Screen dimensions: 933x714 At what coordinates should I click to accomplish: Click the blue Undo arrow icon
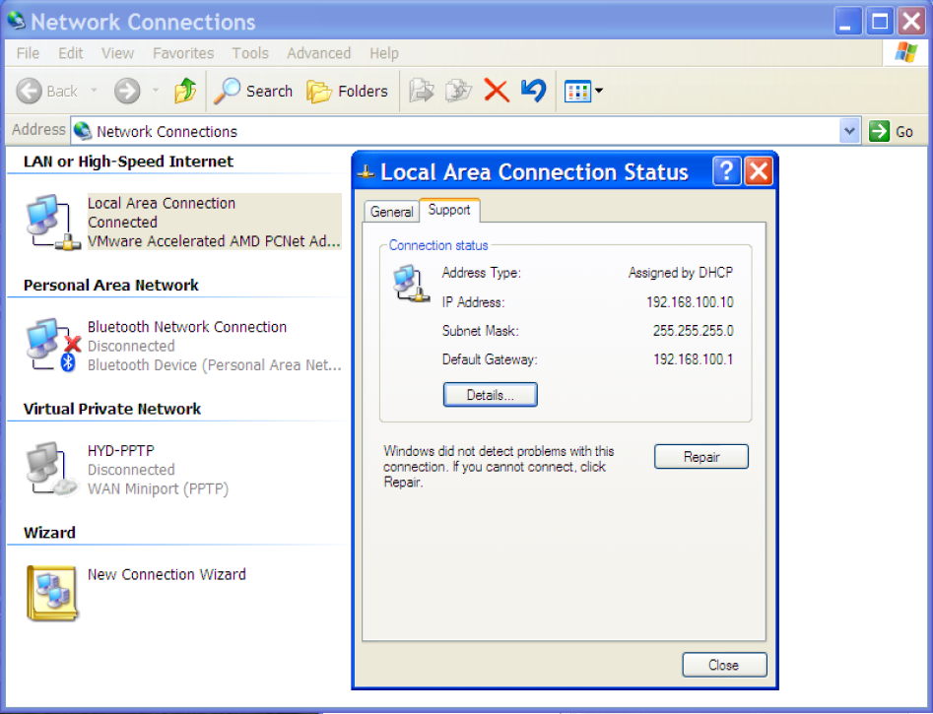pyautogui.click(x=533, y=92)
